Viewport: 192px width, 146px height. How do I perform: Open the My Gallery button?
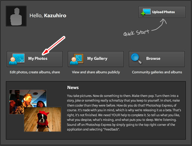coord(96,59)
